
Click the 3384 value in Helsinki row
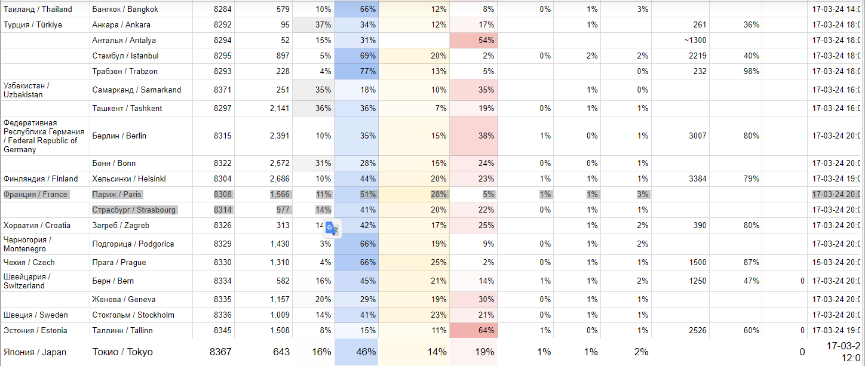coord(680,179)
